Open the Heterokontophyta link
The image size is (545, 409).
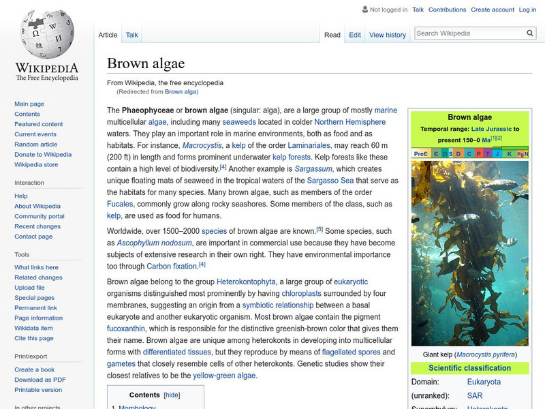246,282
